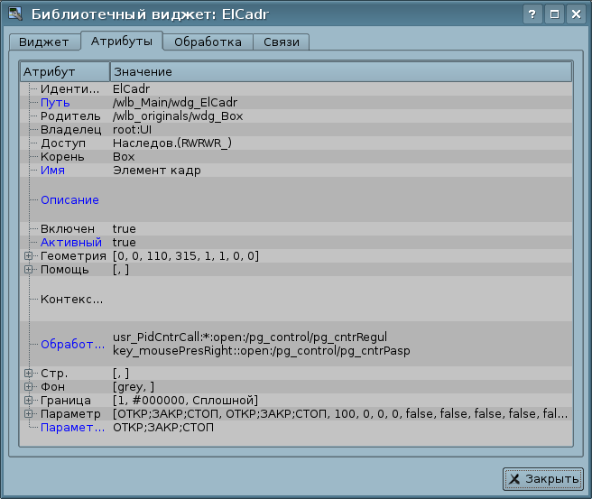
Task: Switch to the Виджет tab
Action: [43, 42]
